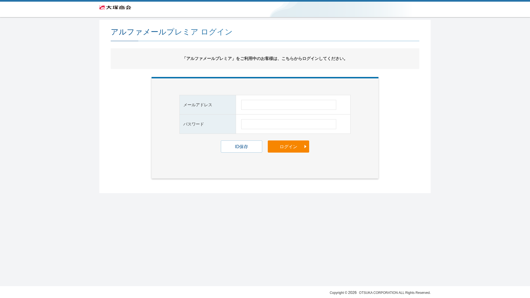Click the ID保存 button
This screenshot has width=530, height=298.
click(242, 147)
